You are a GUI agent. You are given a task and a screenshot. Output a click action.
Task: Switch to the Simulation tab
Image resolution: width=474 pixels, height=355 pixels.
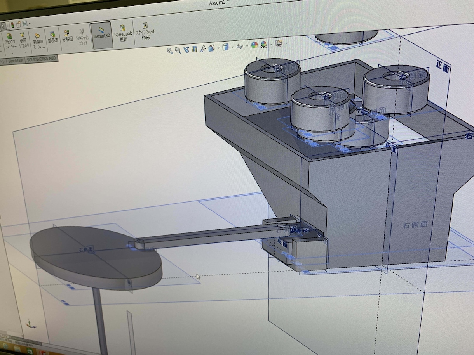pos(16,61)
